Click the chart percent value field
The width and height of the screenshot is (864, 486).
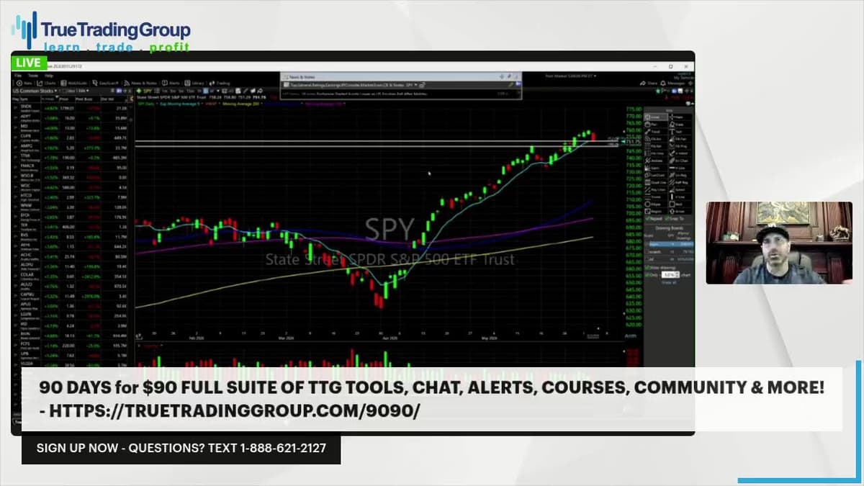(x=670, y=275)
